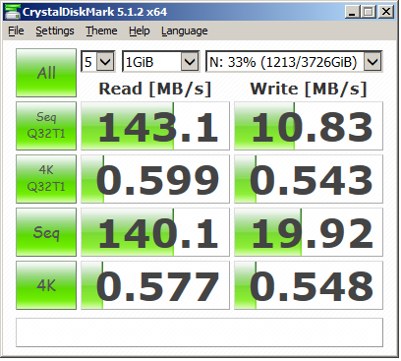This screenshot has height=361, width=401.
Task: Minimize the CrystalDiskMark window
Action: pos(352,12)
